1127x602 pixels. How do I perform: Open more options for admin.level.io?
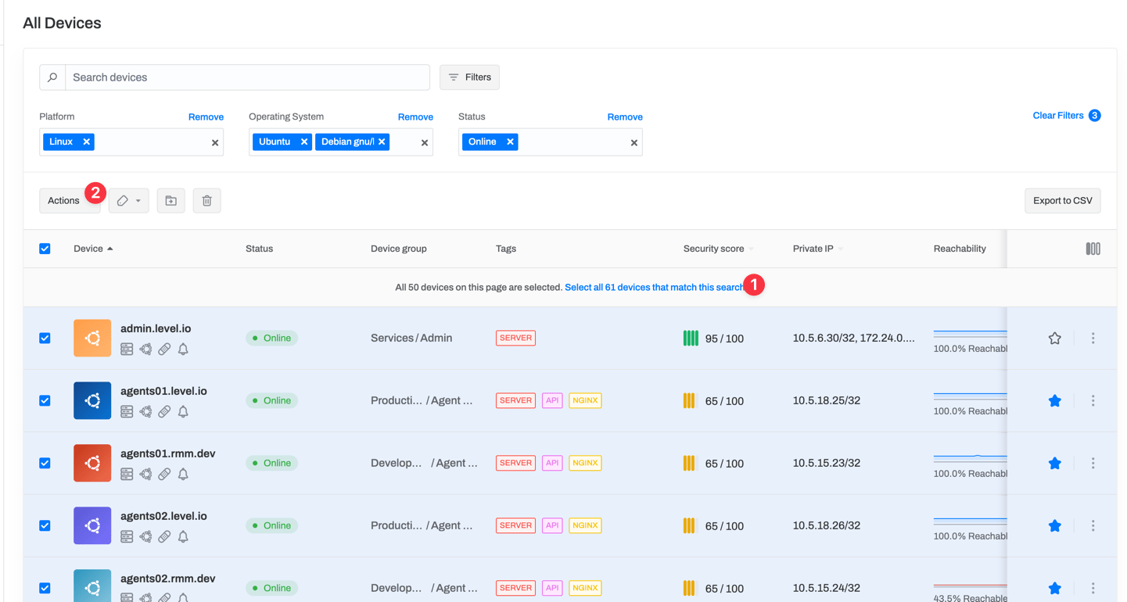tap(1093, 339)
